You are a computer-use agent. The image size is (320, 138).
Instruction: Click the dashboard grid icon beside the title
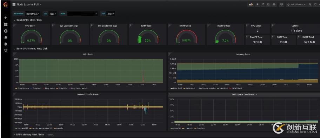click(14, 4)
